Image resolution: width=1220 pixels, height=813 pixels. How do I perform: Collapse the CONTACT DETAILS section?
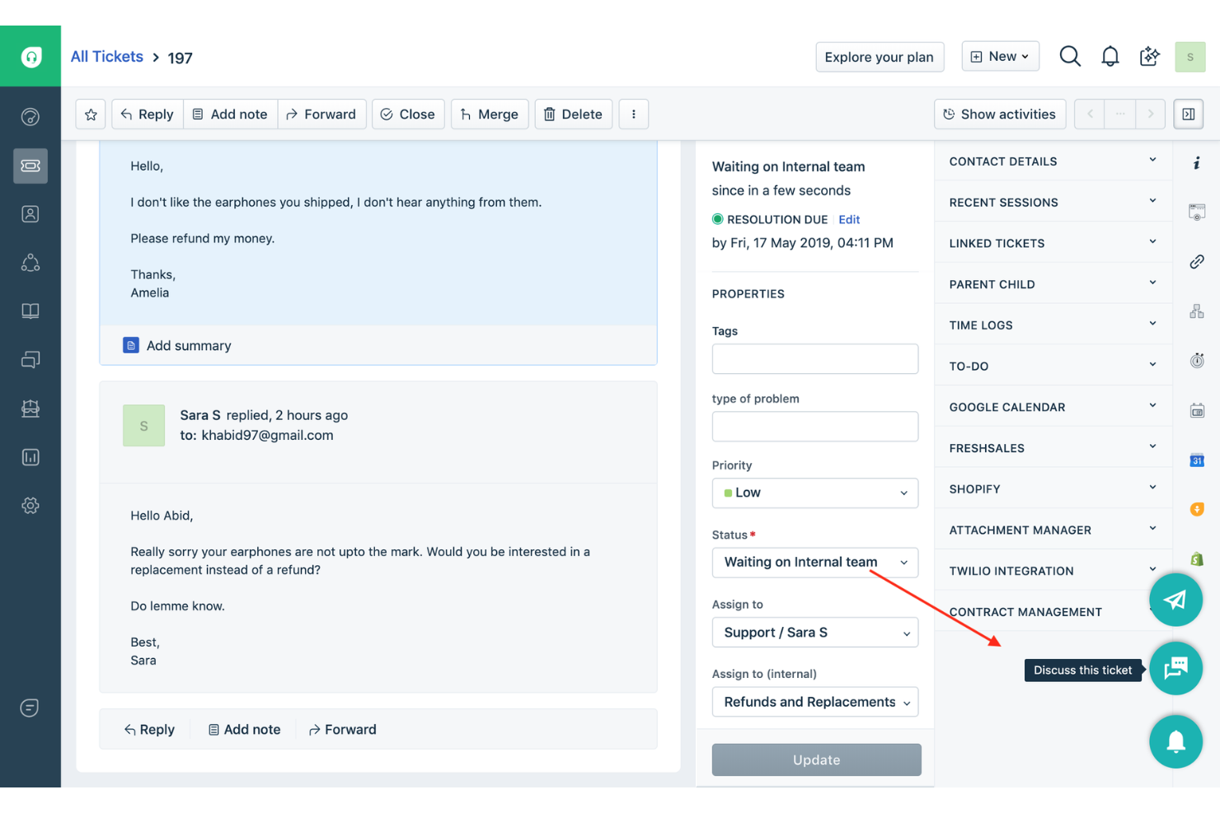(x=1152, y=161)
